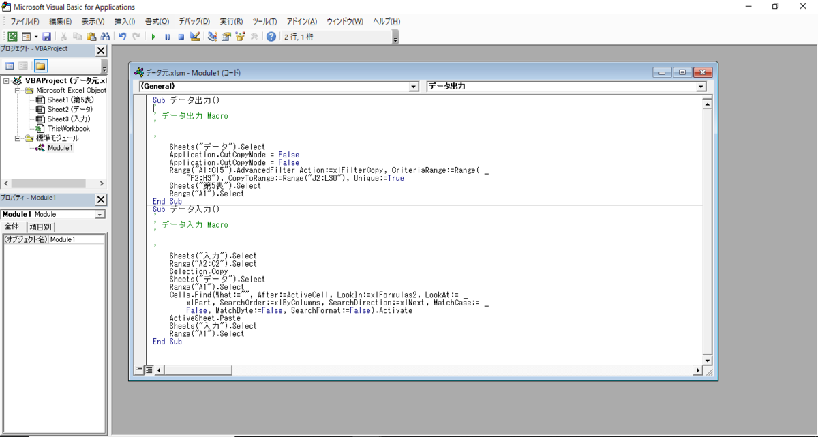
Task: Stop and reset with the square icon
Action: point(181,37)
